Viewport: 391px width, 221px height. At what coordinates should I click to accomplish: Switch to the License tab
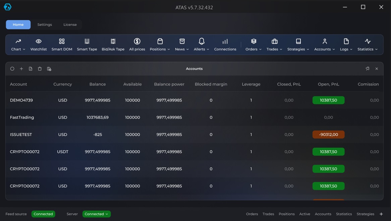pyautogui.click(x=70, y=25)
